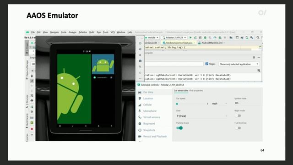Select the Car sensor data tab
This screenshot has width=293, height=165.
pos(181,91)
